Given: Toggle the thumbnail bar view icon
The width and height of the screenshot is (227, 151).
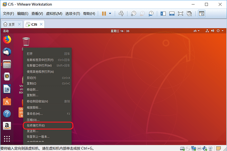Looking at the screenshot, I should coord(172,13).
